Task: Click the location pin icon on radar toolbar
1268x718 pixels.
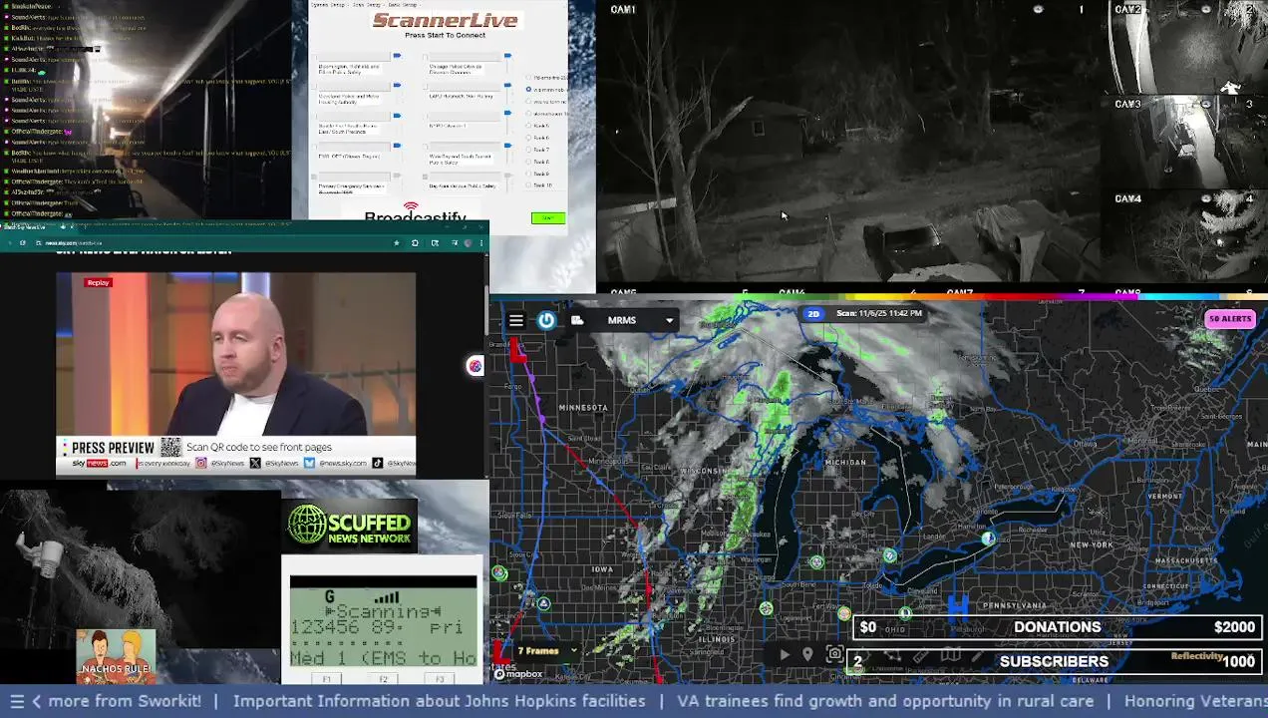Action: (807, 655)
